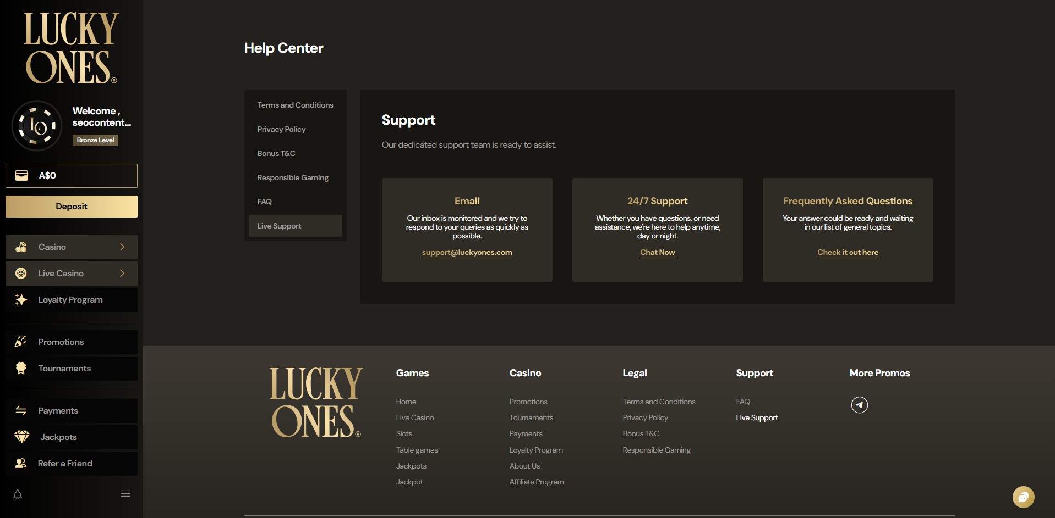This screenshot has height=518, width=1055.
Task: Open Casino in the sidebar
Action: [x=72, y=247]
